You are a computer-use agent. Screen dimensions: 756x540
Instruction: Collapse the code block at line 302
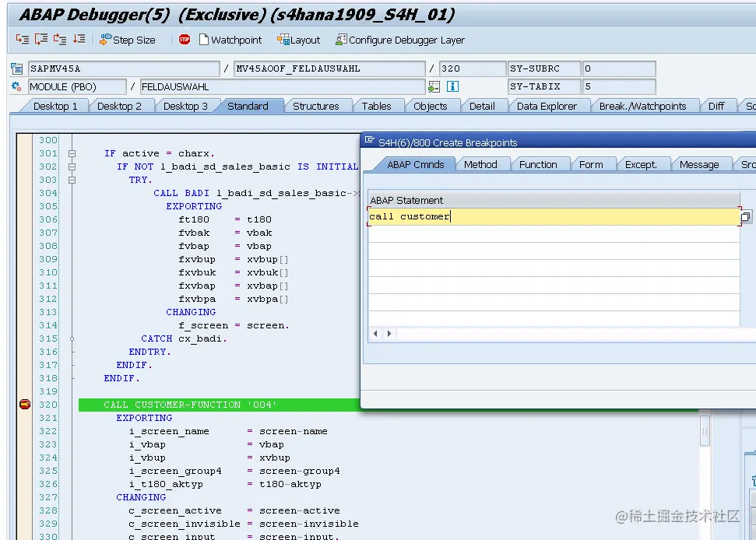coord(71,166)
